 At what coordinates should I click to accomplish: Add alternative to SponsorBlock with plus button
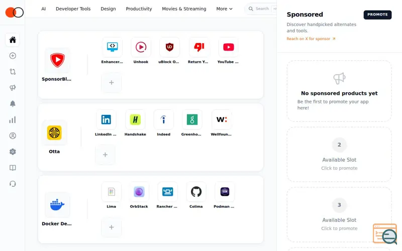coord(112,82)
